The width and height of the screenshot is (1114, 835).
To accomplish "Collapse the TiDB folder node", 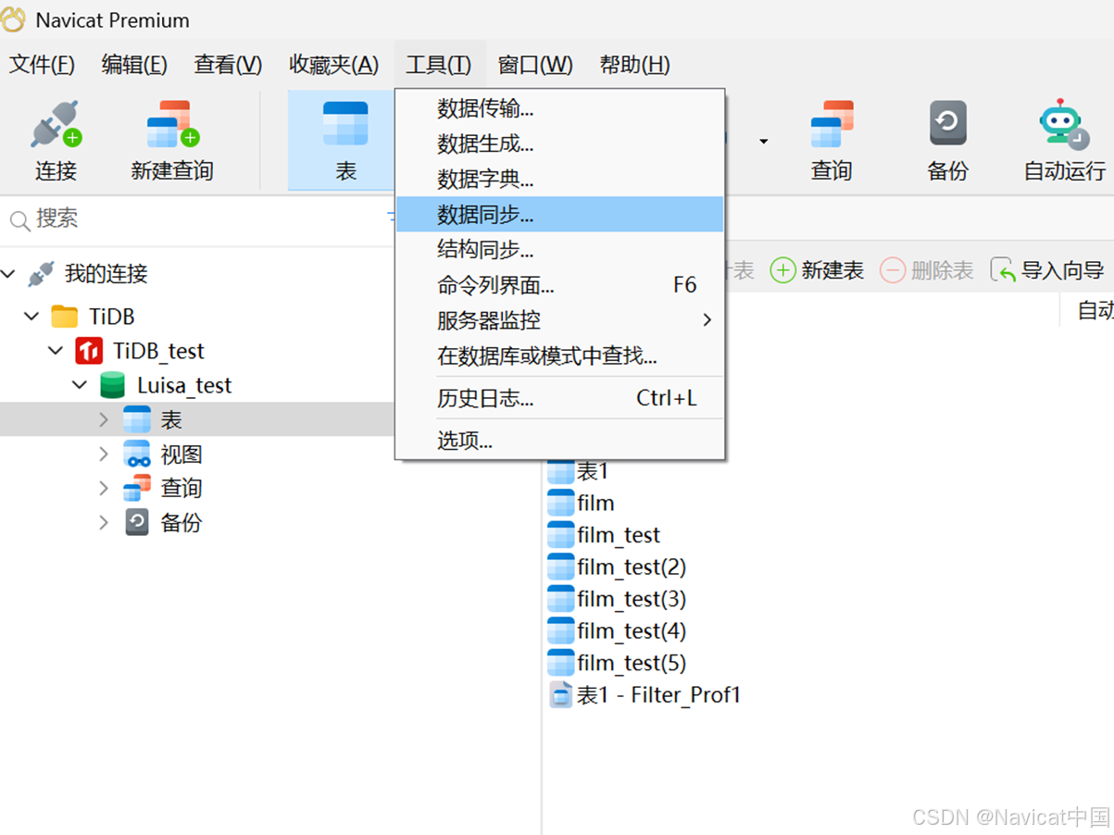I will pos(32,317).
